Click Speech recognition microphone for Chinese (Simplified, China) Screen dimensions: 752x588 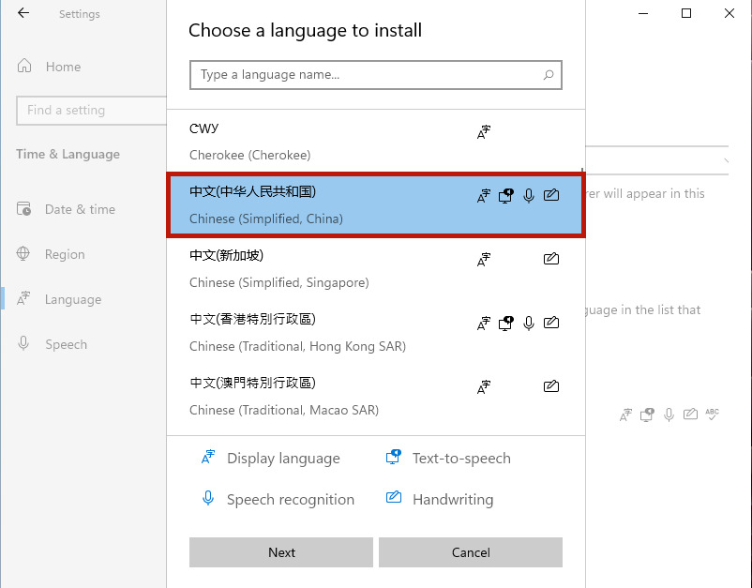(x=528, y=196)
